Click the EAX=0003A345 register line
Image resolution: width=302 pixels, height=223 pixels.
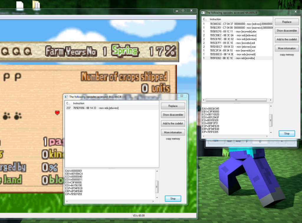211,109
